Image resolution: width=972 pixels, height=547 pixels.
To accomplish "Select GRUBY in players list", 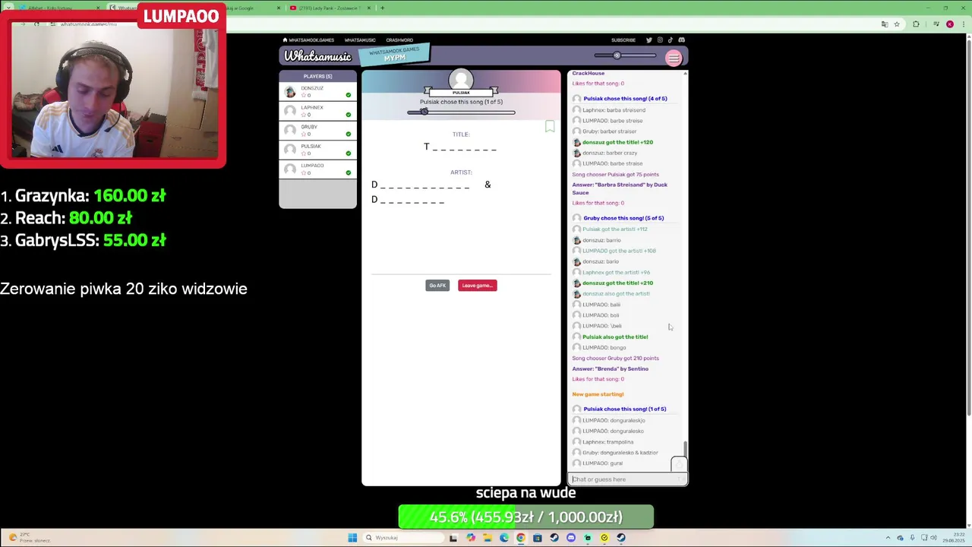I will click(317, 130).
